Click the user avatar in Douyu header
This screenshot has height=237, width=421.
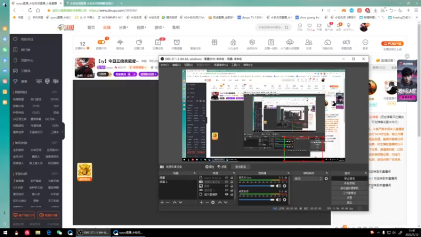[x=364, y=27]
